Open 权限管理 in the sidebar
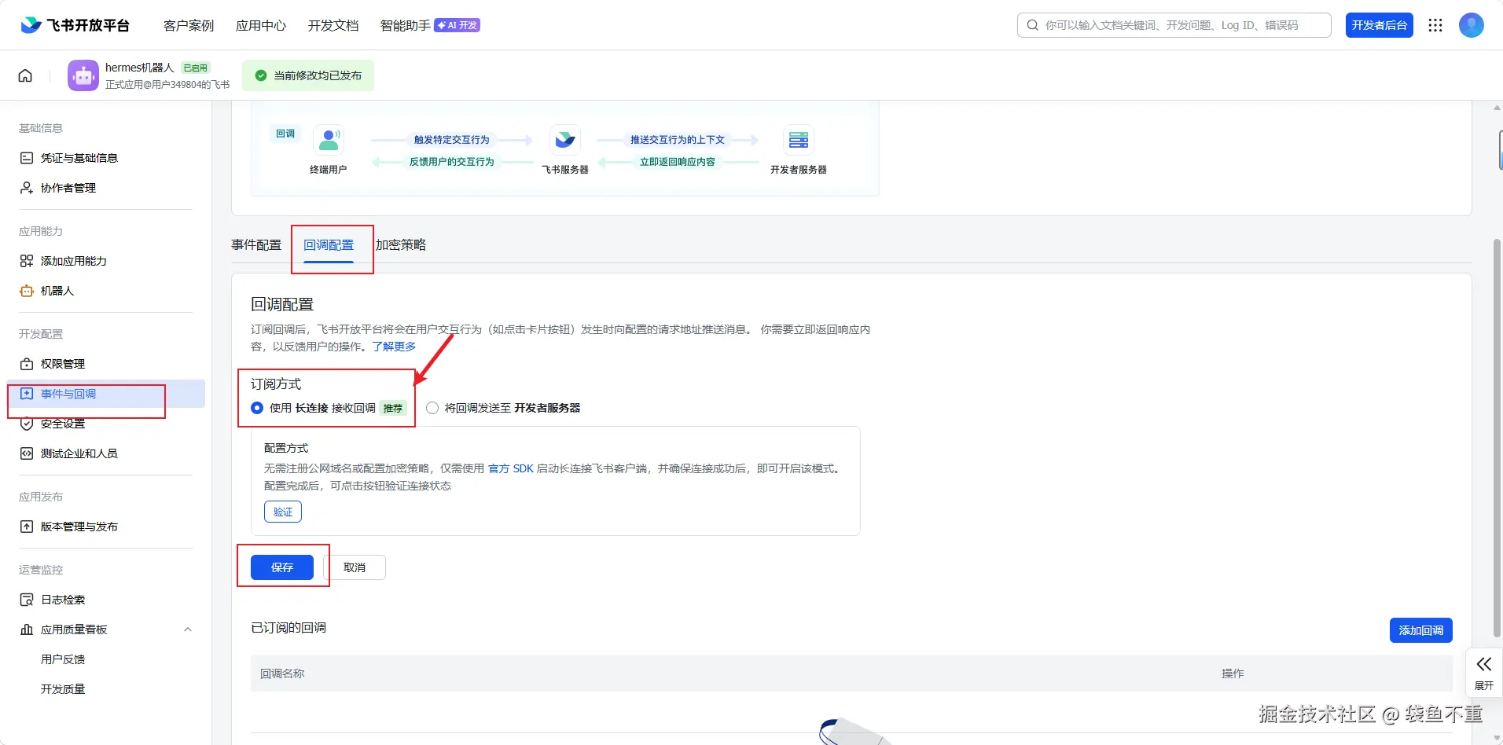Screen dimensions: 1503x745 click(63, 364)
